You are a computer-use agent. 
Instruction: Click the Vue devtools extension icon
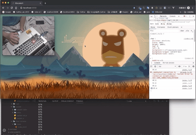click(x=173, y=8)
